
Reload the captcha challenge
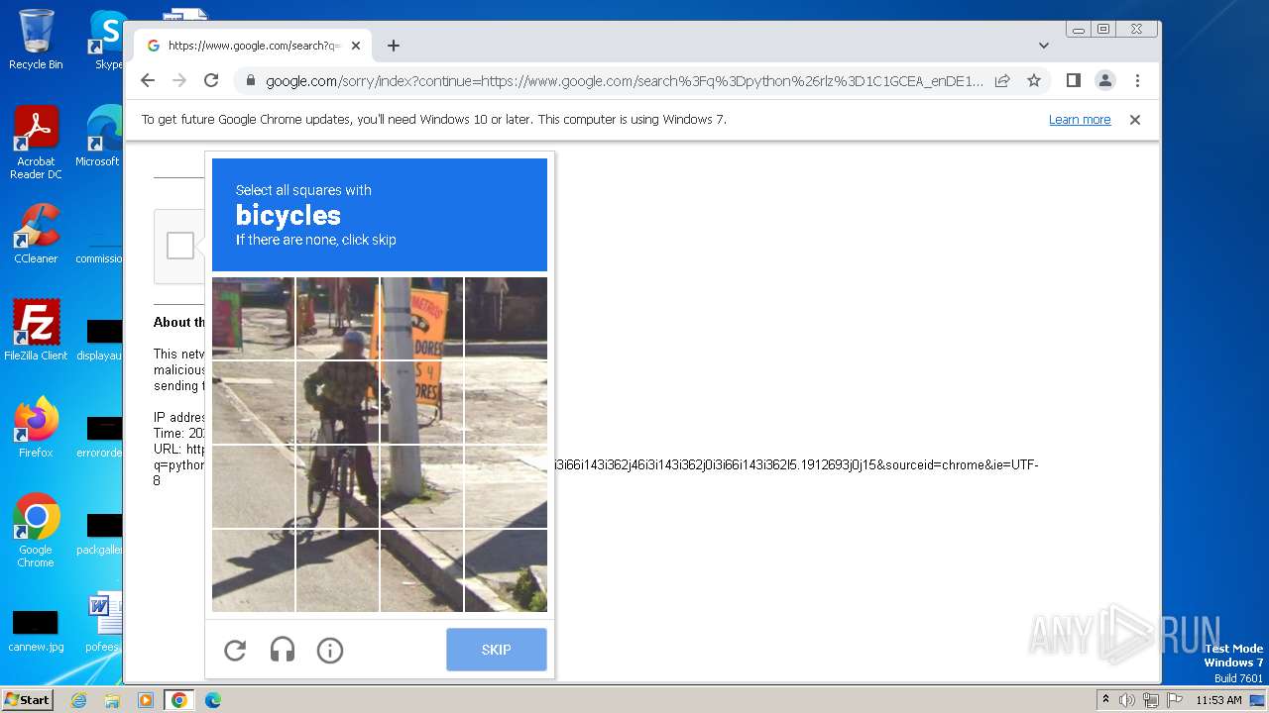pyautogui.click(x=235, y=651)
